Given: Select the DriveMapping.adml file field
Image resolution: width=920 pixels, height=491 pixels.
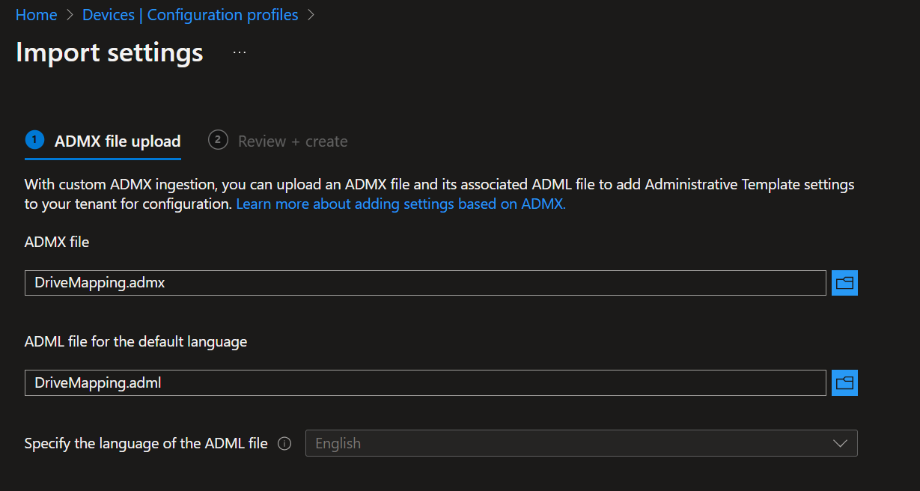Looking at the screenshot, I should (424, 382).
